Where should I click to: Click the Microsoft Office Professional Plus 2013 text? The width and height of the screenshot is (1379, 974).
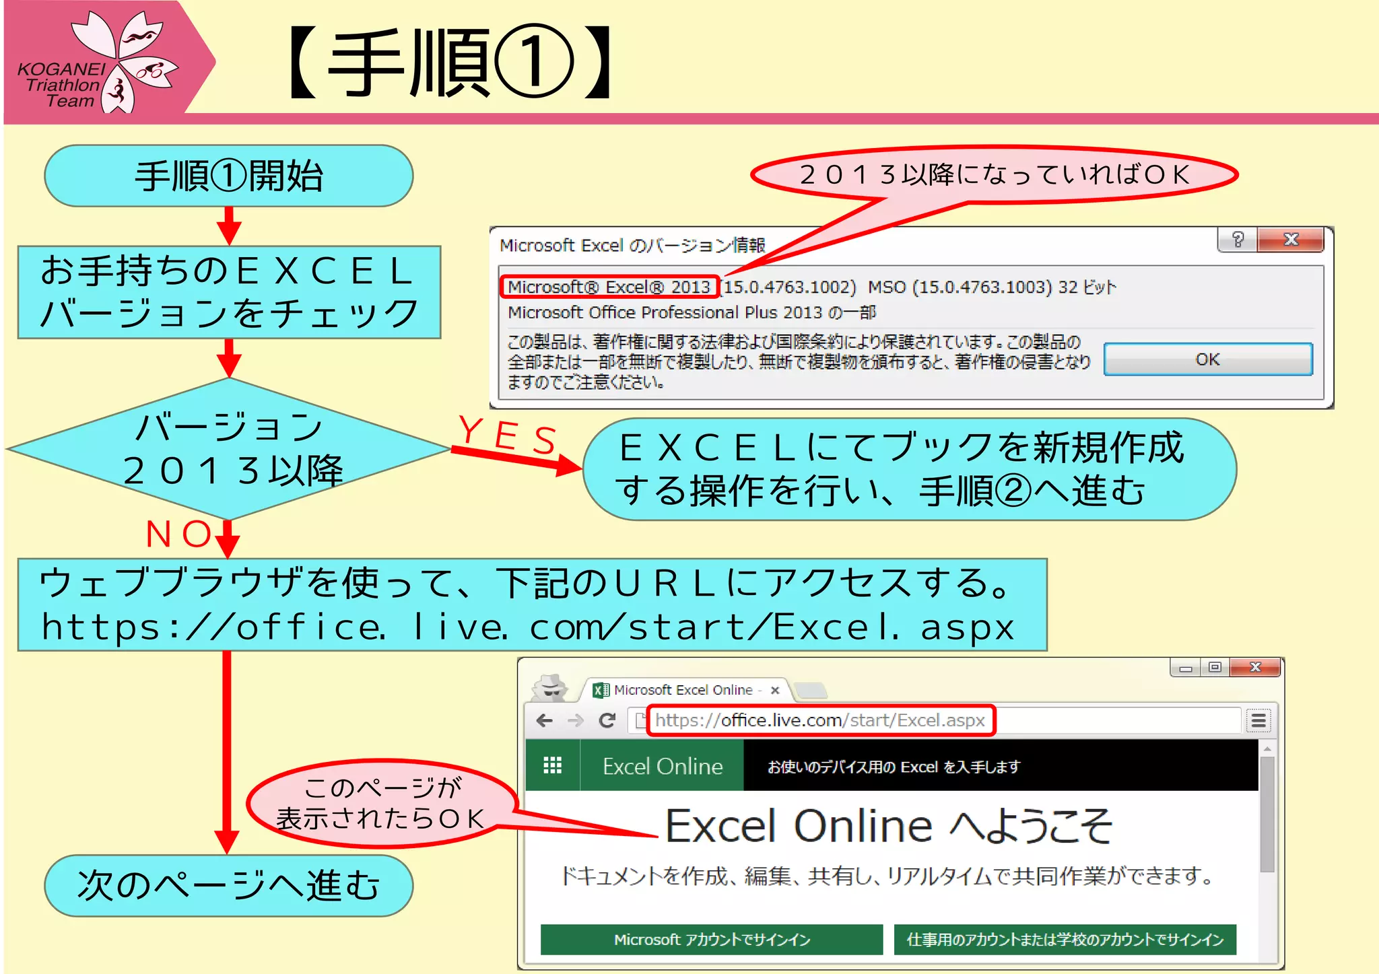click(x=692, y=312)
